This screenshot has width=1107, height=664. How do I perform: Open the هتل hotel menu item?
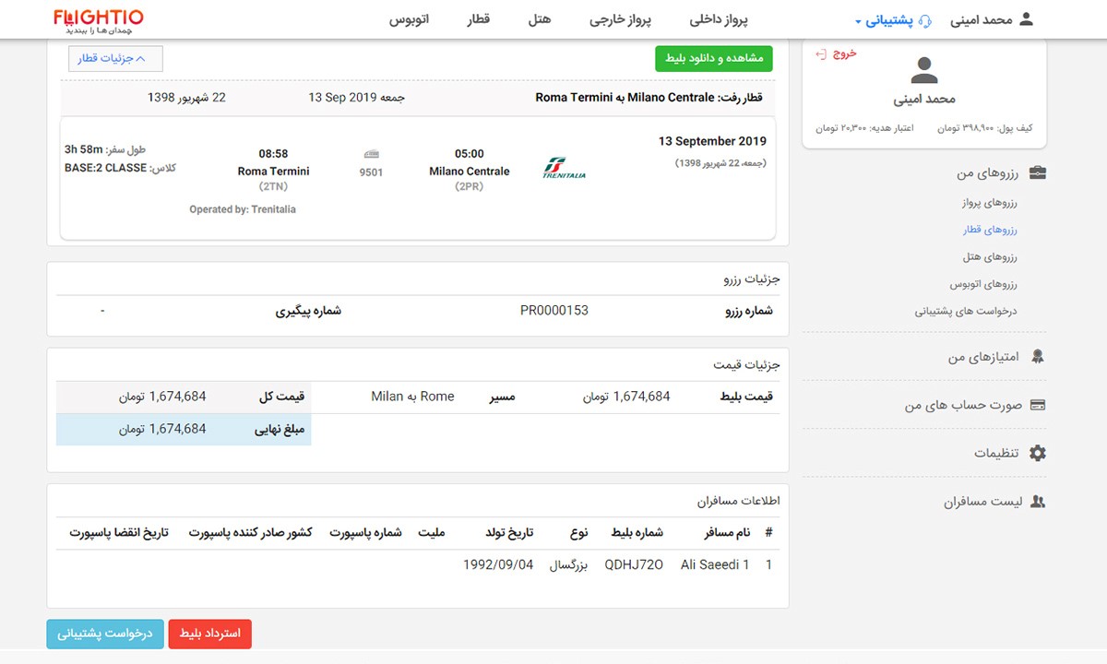click(540, 19)
